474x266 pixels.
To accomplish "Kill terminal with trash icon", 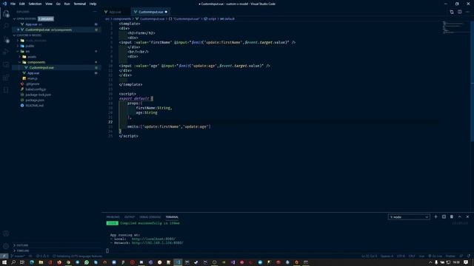I will point(452,216).
